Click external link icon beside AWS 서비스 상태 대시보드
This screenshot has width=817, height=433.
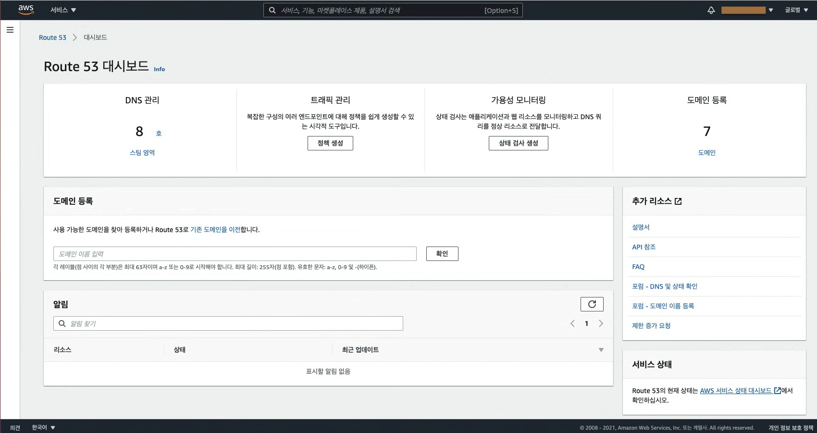pyautogui.click(x=777, y=391)
